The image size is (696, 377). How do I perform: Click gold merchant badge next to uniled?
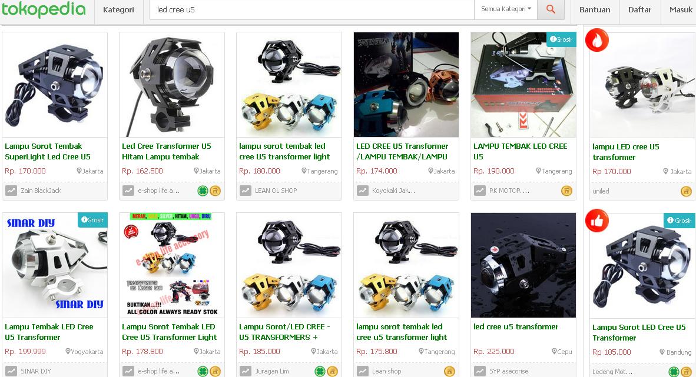click(686, 191)
